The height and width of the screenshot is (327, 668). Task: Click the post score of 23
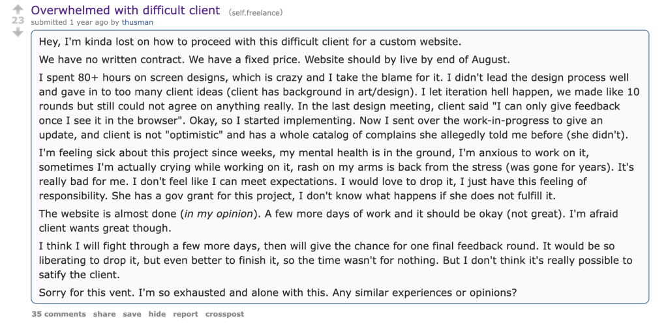click(x=18, y=20)
